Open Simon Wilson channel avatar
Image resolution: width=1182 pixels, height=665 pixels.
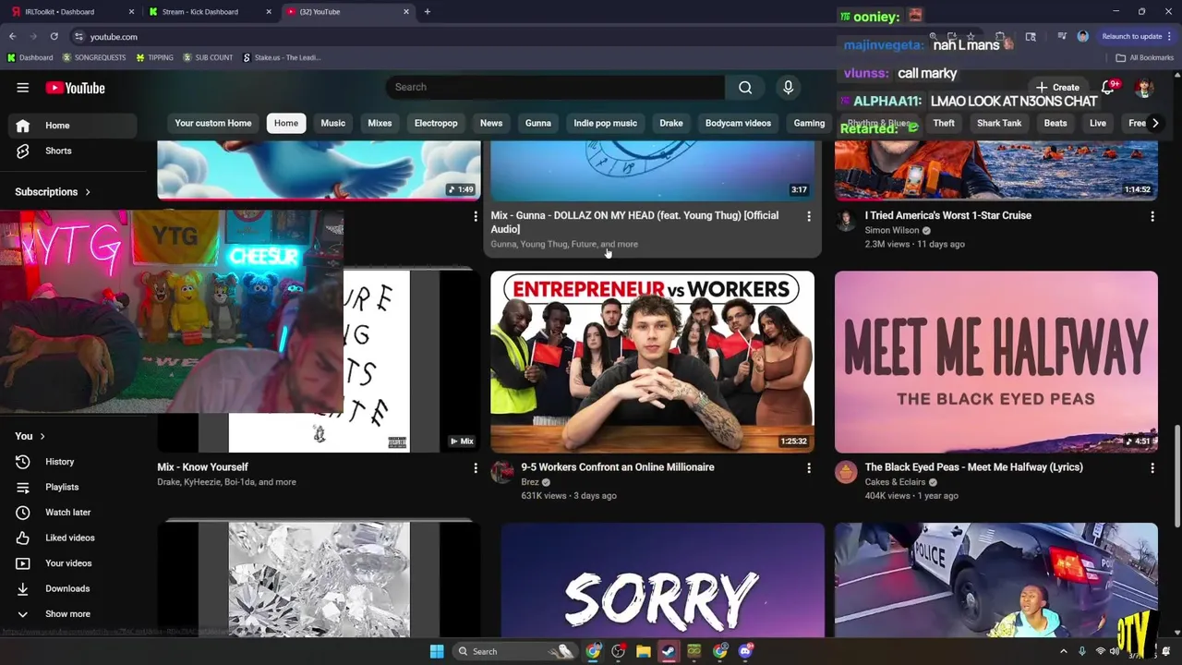846,221
